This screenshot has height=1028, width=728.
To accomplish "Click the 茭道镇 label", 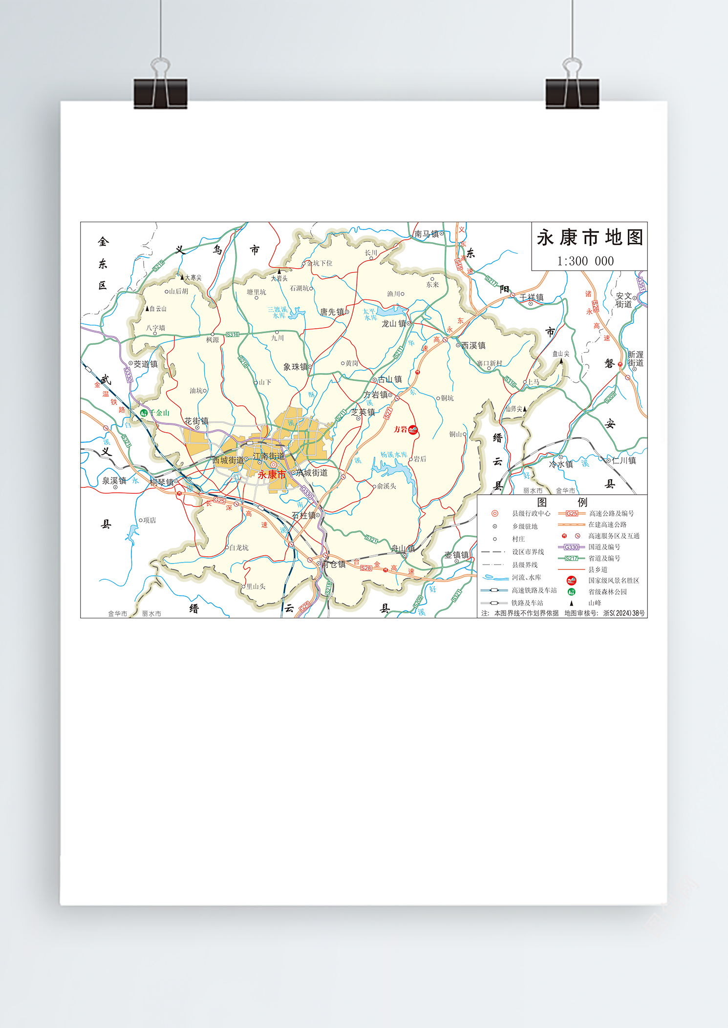I will 146,364.
